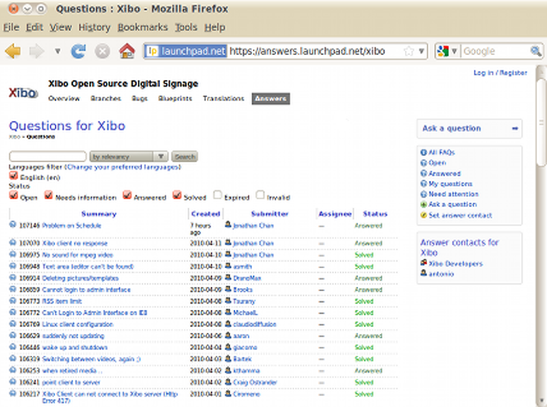Open the File menu
Image resolution: width=547 pixels, height=407 pixels.
11,27
